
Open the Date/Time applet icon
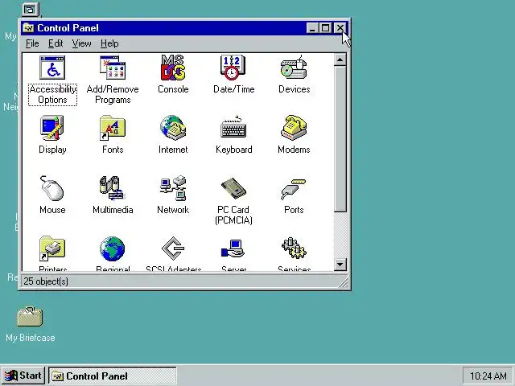(x=233, y=68)
